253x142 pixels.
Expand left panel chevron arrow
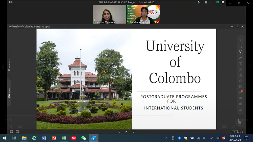3,67
